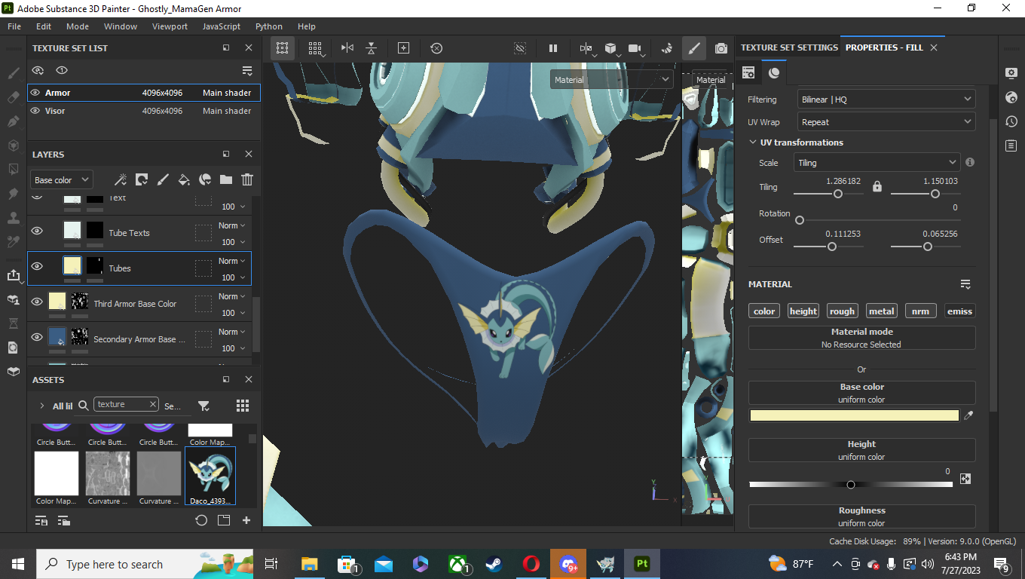Refresh the Assets panel with circular arrow
This screenshot has width=1025, height=579.
tap(201, 520)
